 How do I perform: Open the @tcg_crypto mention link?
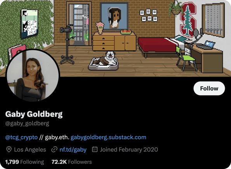click(21, 137)
